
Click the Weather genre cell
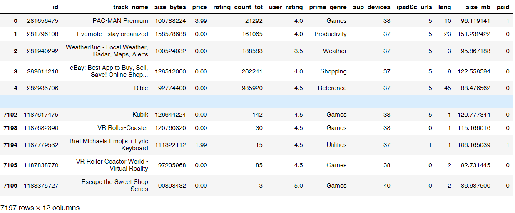(335, 51)
